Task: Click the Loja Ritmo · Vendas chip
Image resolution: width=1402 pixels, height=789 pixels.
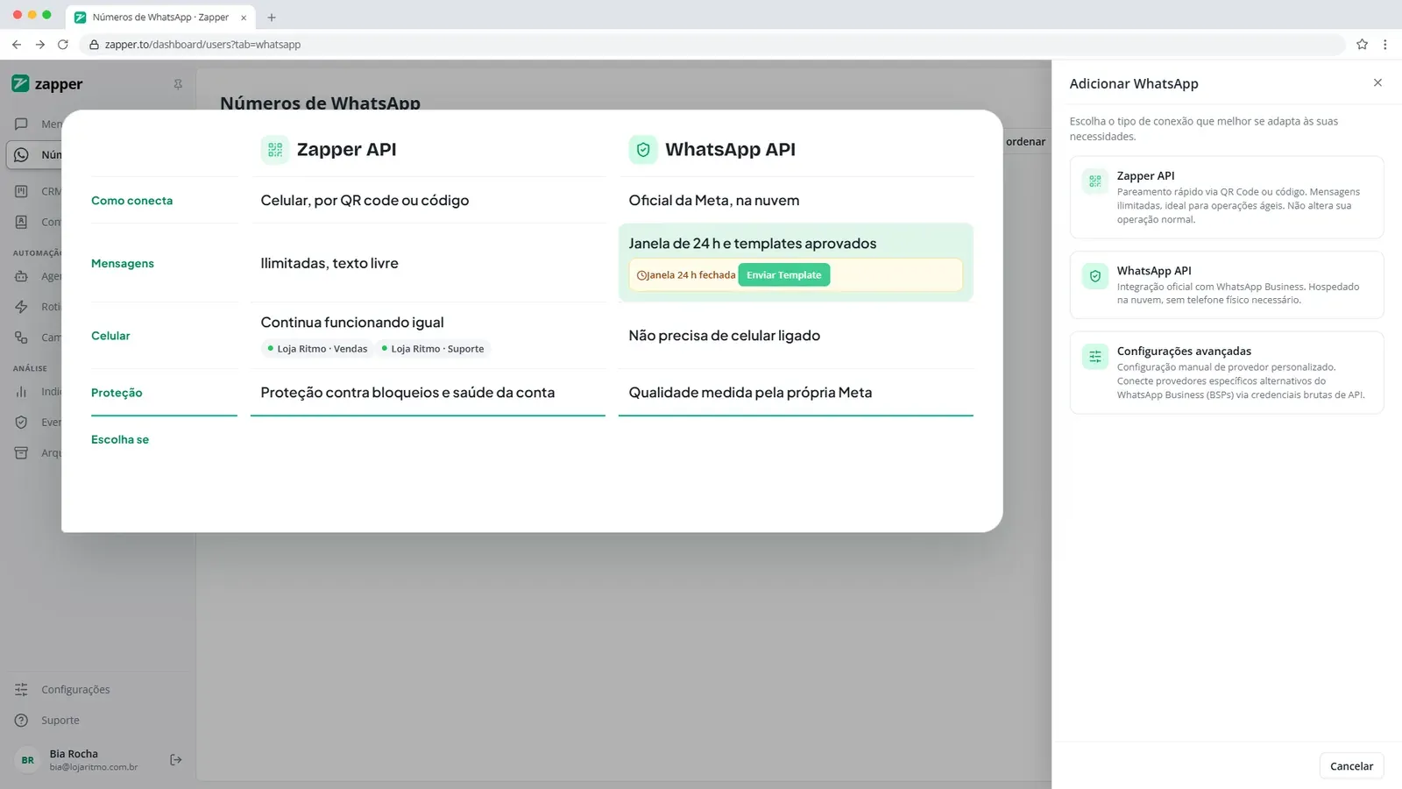Action: pyautogui.click(x=317, y=349)
